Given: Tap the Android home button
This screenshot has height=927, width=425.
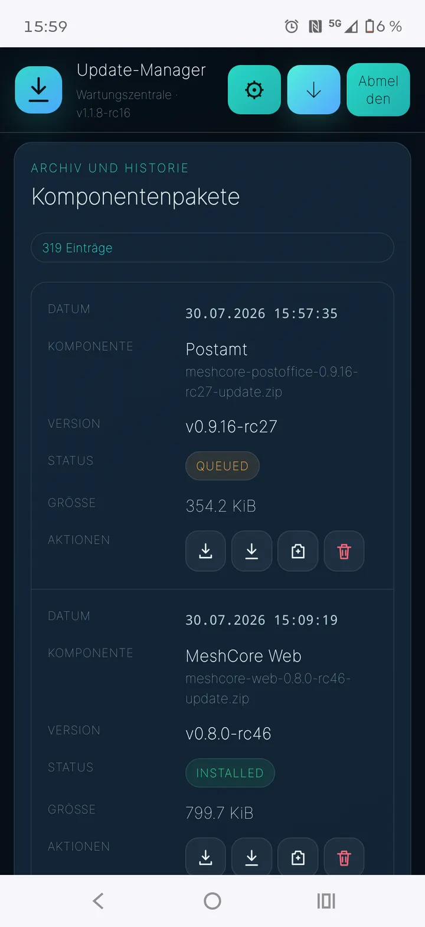Looking at the screenshot, I should pyautogui.click(x=212, y=901).
